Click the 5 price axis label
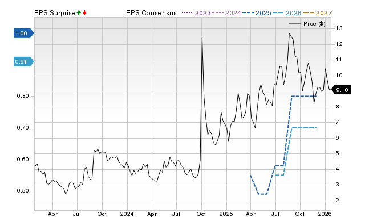Image resolution: width=365 pixels, height=217 pixels. pos(337,153)
